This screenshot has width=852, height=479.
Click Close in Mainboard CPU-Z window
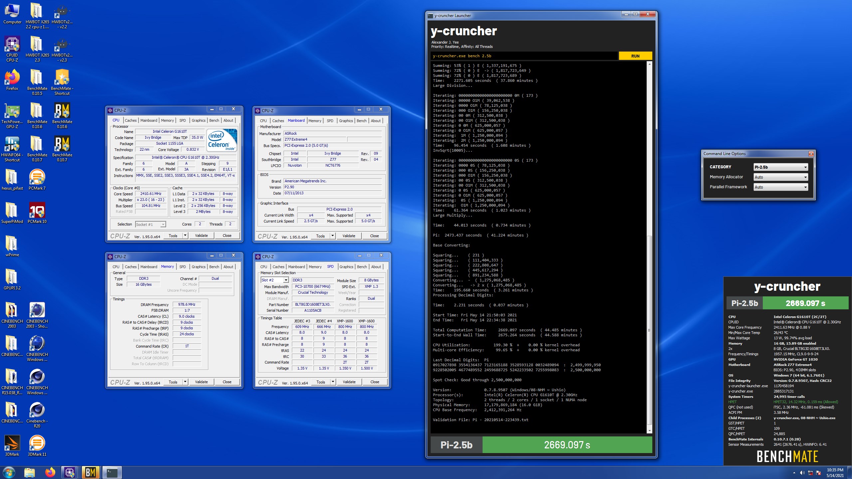[x=374, y=236]
